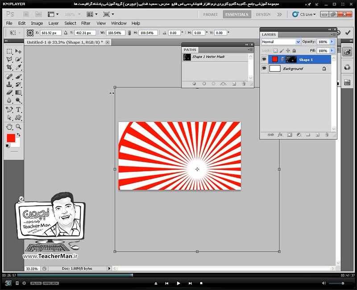Select the Type tool

[x=18, y=109]
